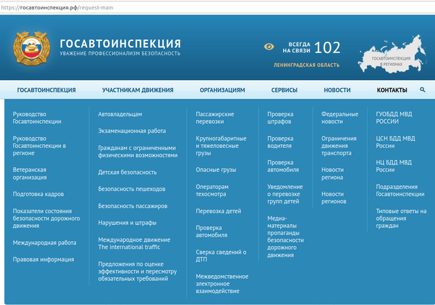This screenshot has height=305, width=435.
Task: Open the Госавтоинспекция menu tab
Action: coord(46,90)
